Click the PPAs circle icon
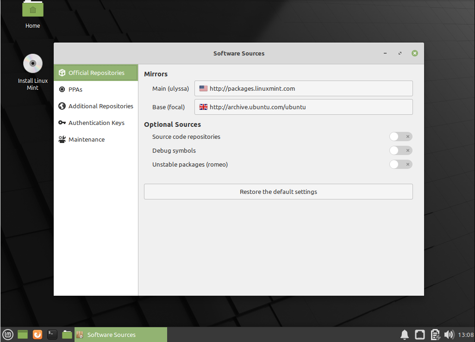 (62, 89)
